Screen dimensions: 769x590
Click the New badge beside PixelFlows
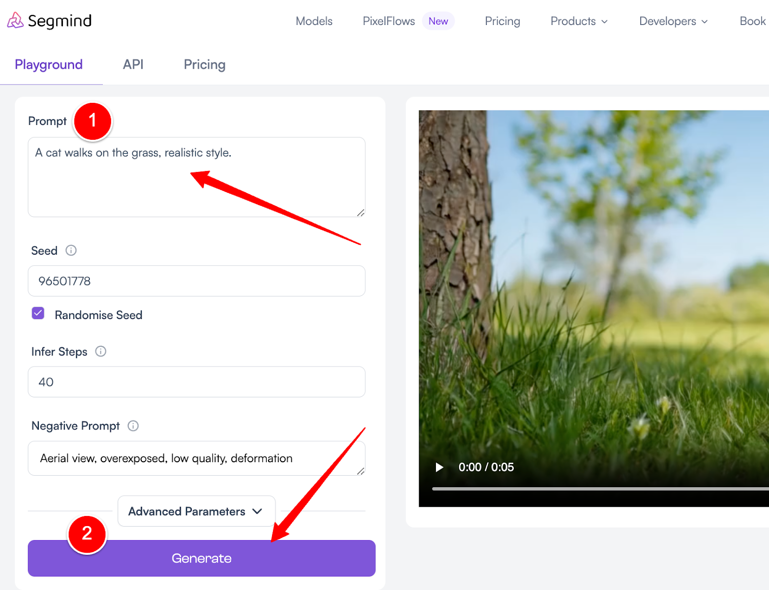tap(438, 21)
